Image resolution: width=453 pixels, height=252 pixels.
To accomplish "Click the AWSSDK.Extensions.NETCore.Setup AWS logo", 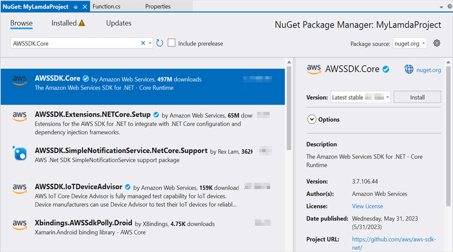I will [19, 117].
